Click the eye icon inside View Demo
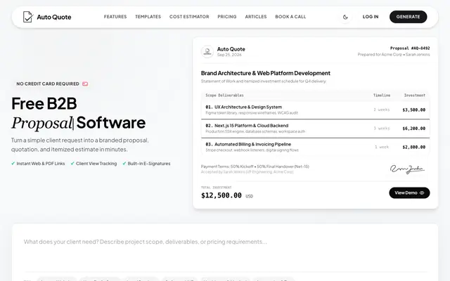Viewport: 450px width, 281px height. coord(422,193)
